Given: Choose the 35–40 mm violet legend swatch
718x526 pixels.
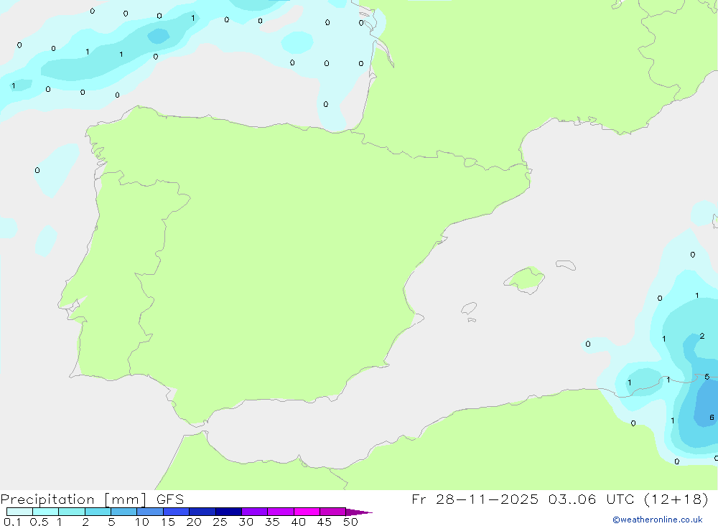Looking at the screenshot, I should [280, 512].
